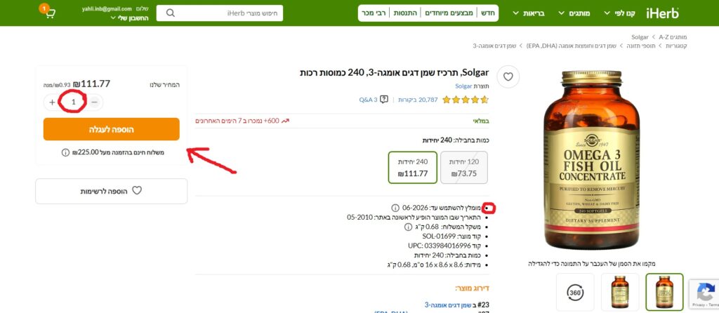
Task: Select the 240 יחידות package option
Action: [x=413, y=167]
